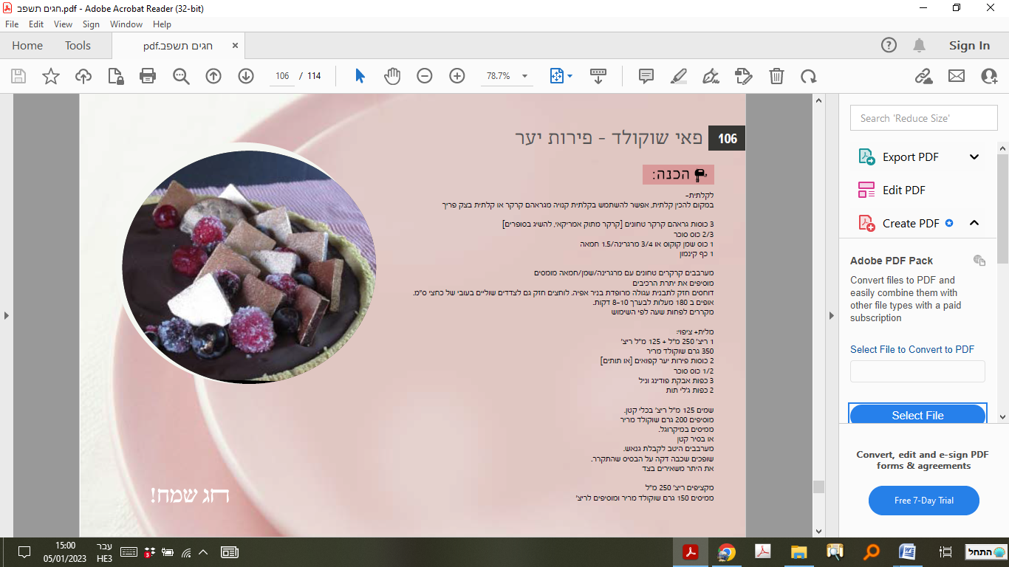Image resolution: width=1009 pixels, height=567 pixels.
Task: Click the Sign In button
Action: tap(969, 46)
